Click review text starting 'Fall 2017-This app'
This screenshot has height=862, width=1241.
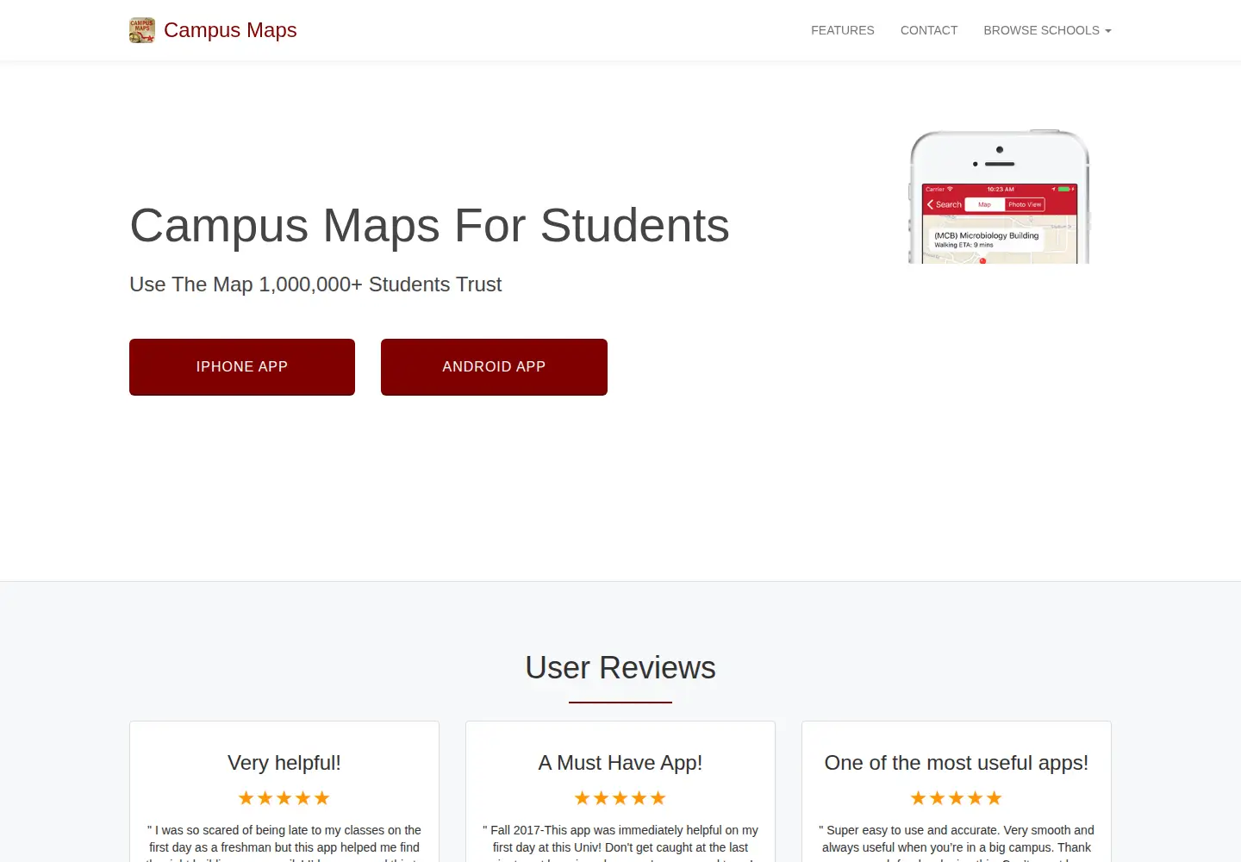pos(620,842)
